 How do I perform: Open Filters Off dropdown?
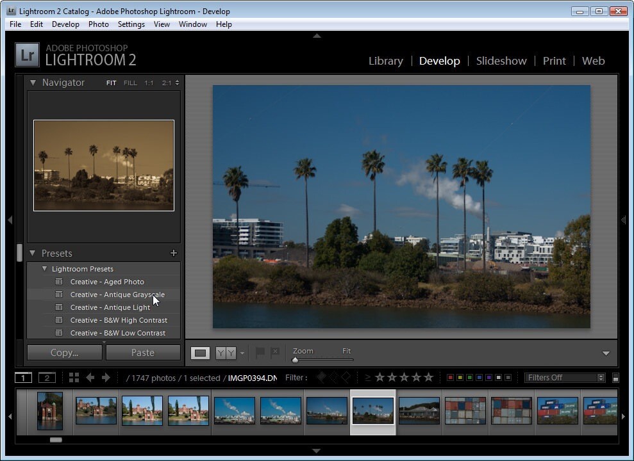click(565, 377)
